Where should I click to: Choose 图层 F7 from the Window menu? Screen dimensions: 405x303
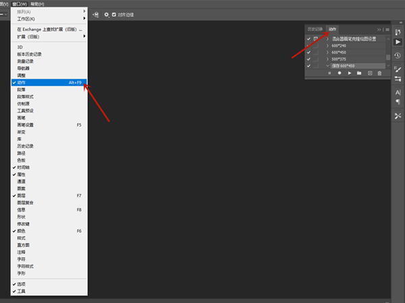click(49, 195)
